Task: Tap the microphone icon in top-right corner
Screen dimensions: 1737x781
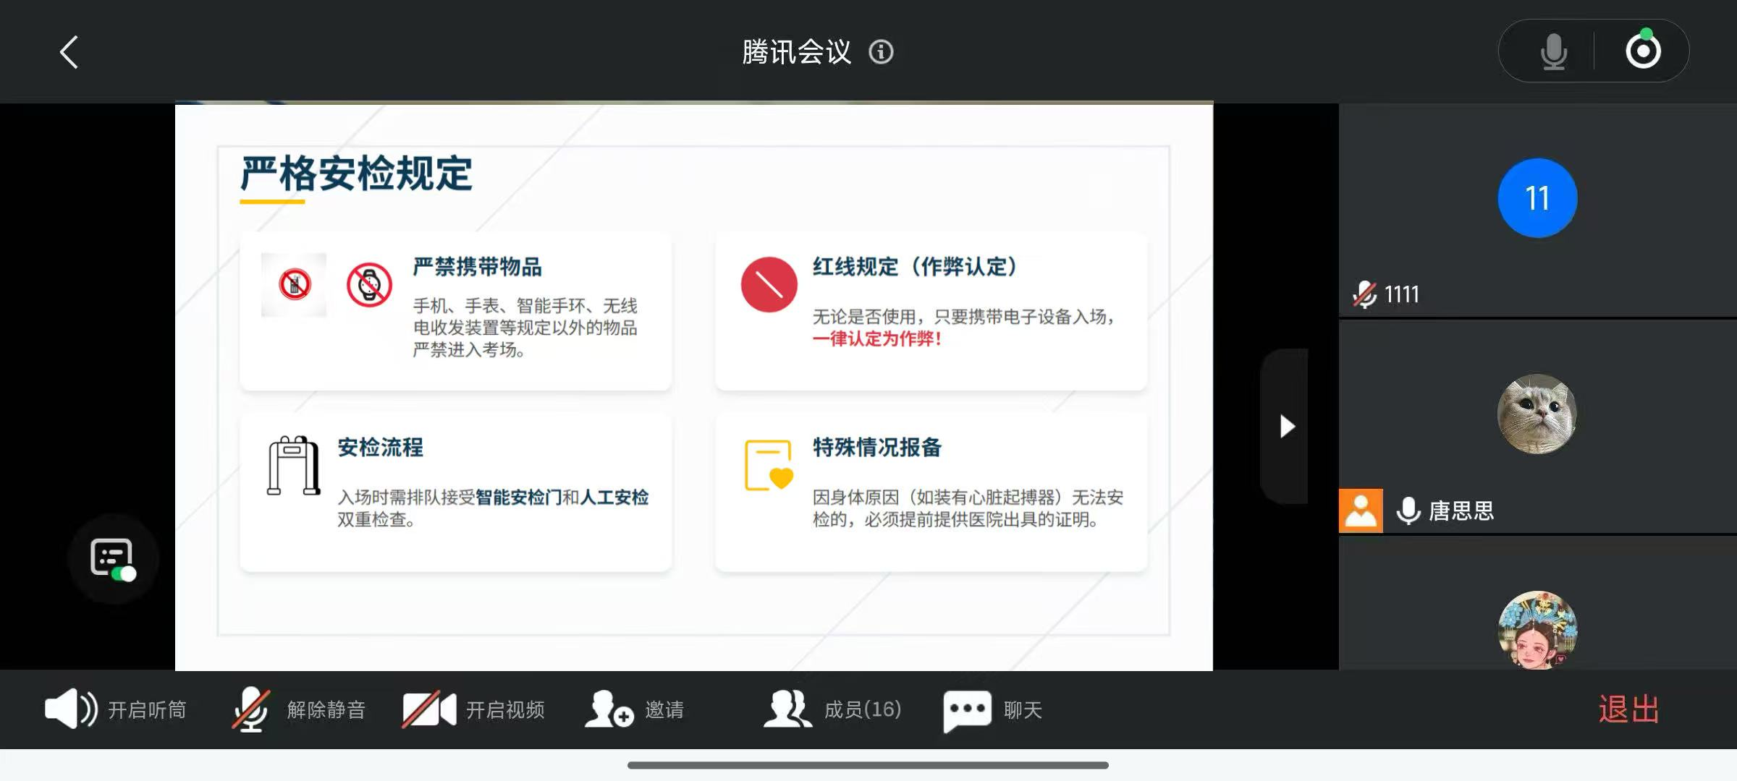Action: click(1553, 51)
